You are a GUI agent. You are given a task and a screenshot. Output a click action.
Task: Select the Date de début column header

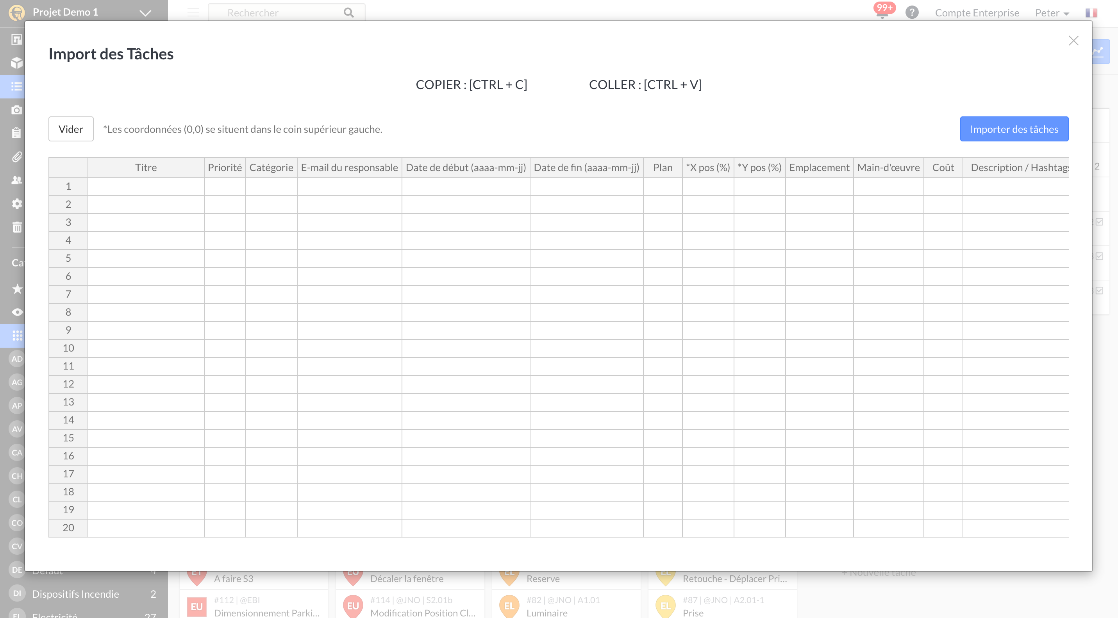(x=466, y=168)
